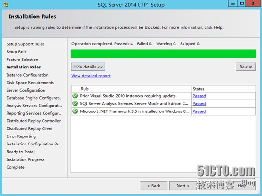
Task: Click green check icon for .NET Framework 3.5 rule
Action: click(x=75, y=111)
